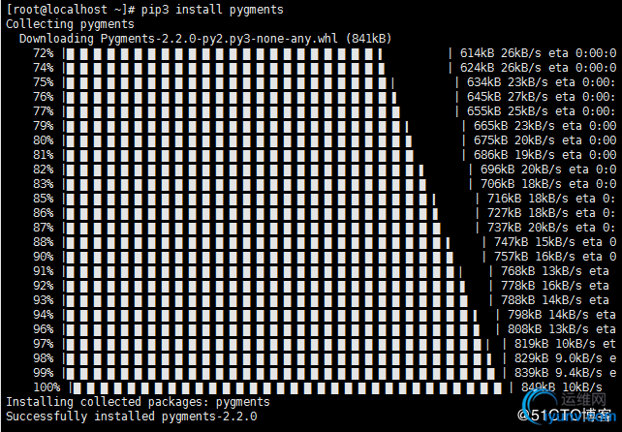This screenshot has height=432, width=622.
Task: Click the 80% progress label
Action: 44,140
